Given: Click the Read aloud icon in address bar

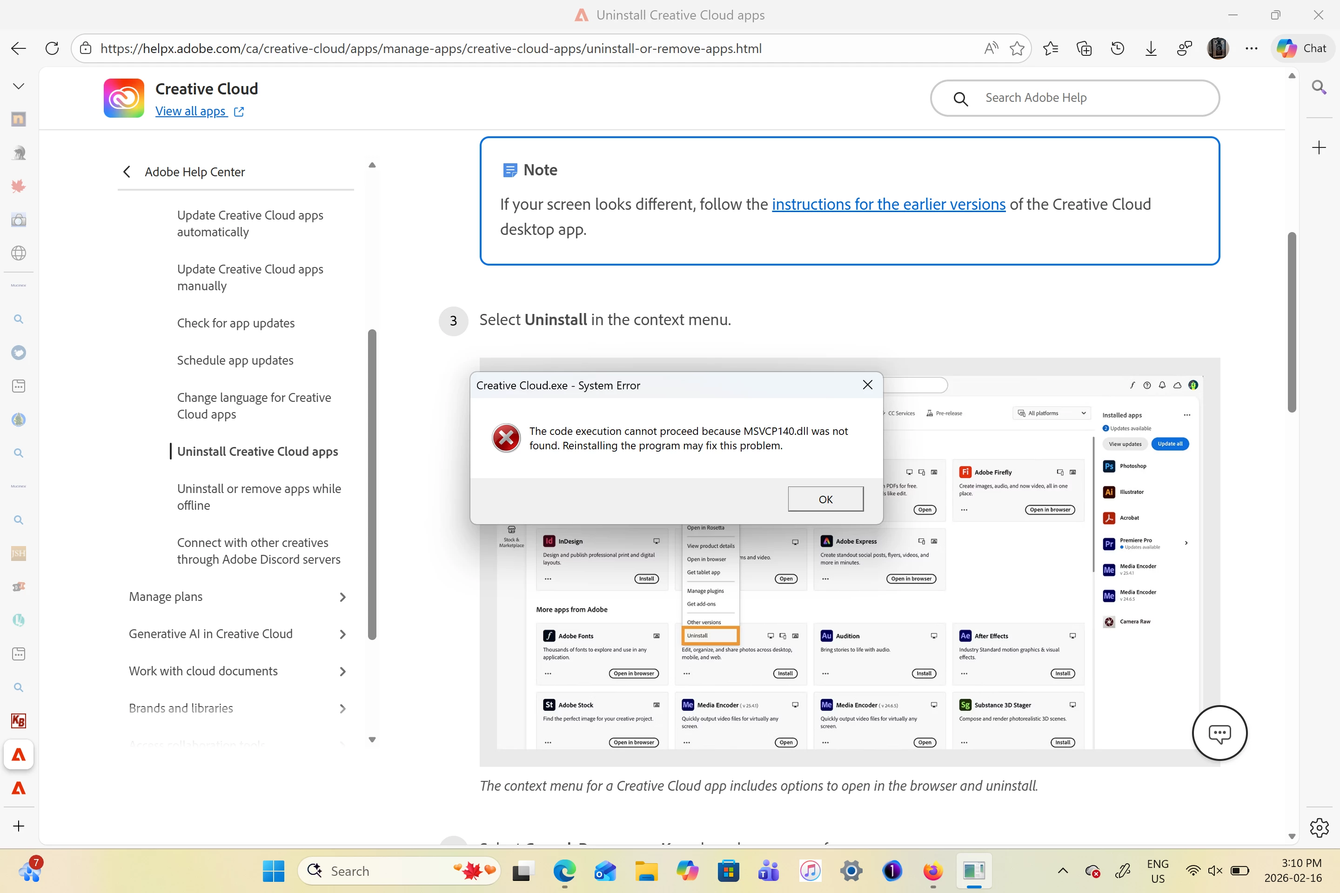Looking at the screenshot, I should pos(991,48).
